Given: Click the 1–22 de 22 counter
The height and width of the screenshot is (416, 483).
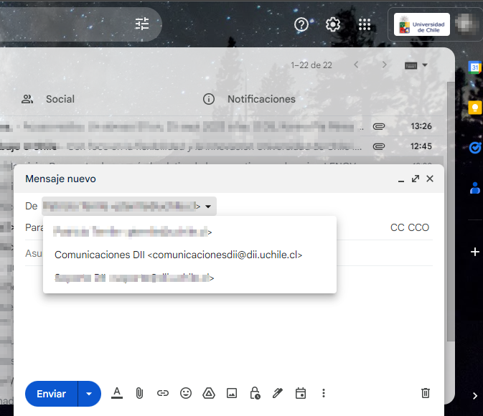Looking at the screenshot, I should 311,65.
